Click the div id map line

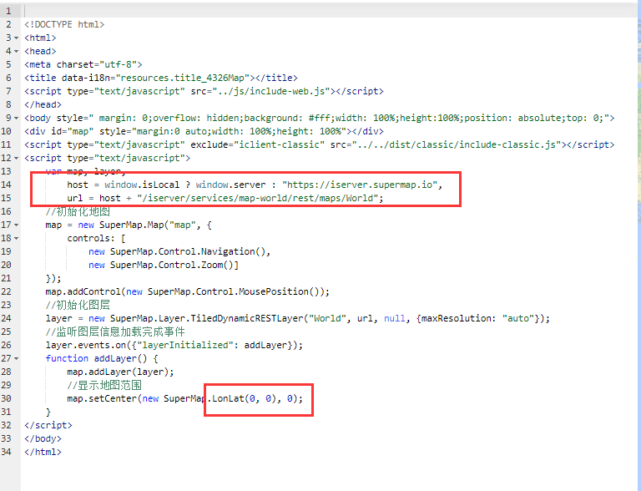click(x=204, y=131)
